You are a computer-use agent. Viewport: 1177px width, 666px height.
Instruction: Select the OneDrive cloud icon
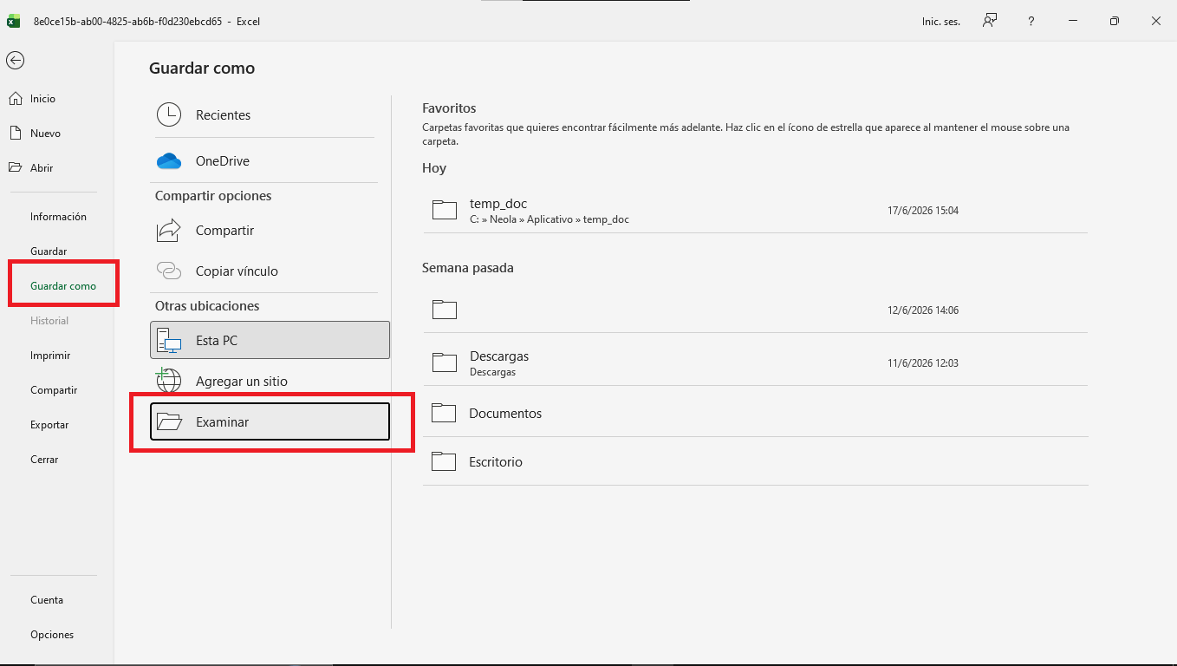(x=168, y=160)
